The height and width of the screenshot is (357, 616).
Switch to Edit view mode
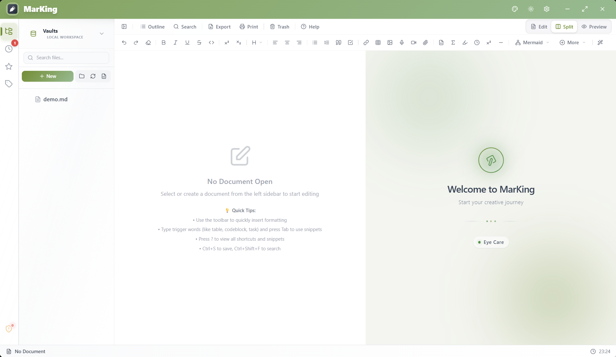tap(539, 27)
